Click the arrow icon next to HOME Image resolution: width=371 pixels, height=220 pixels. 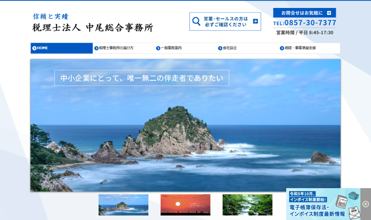coord(34,48)
